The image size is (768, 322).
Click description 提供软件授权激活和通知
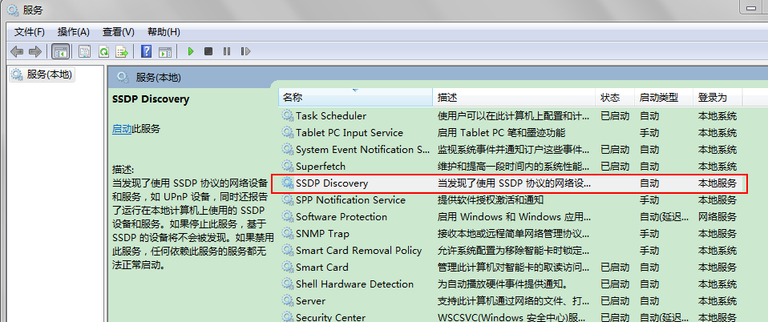[491, 199]
